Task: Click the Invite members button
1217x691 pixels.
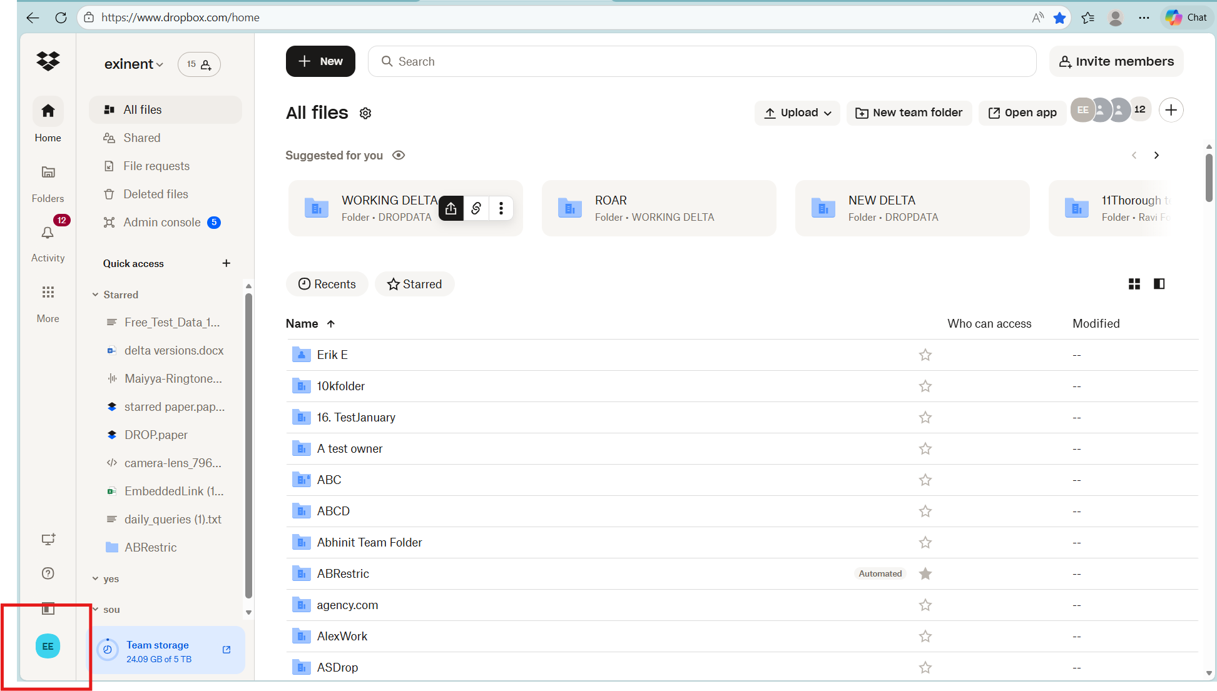Action: pyautogui.click(x=1116, y=61)
